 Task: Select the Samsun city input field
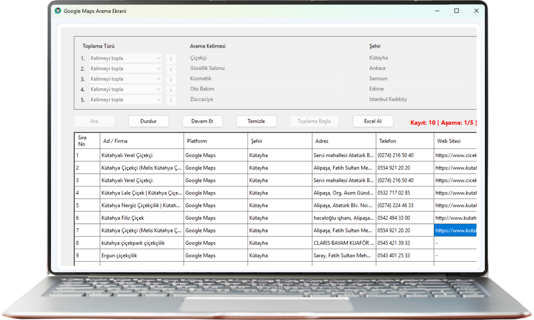[415, 79]
